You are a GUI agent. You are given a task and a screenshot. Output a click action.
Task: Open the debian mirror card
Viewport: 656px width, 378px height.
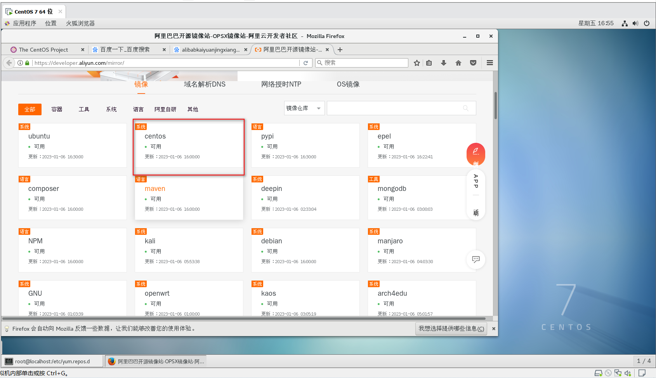pos(305,250)
